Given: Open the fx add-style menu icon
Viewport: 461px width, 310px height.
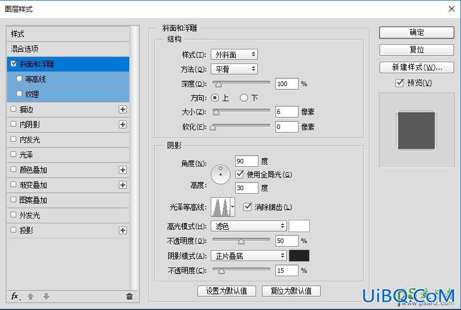Looking at the screenshot, I should [16, 296].
